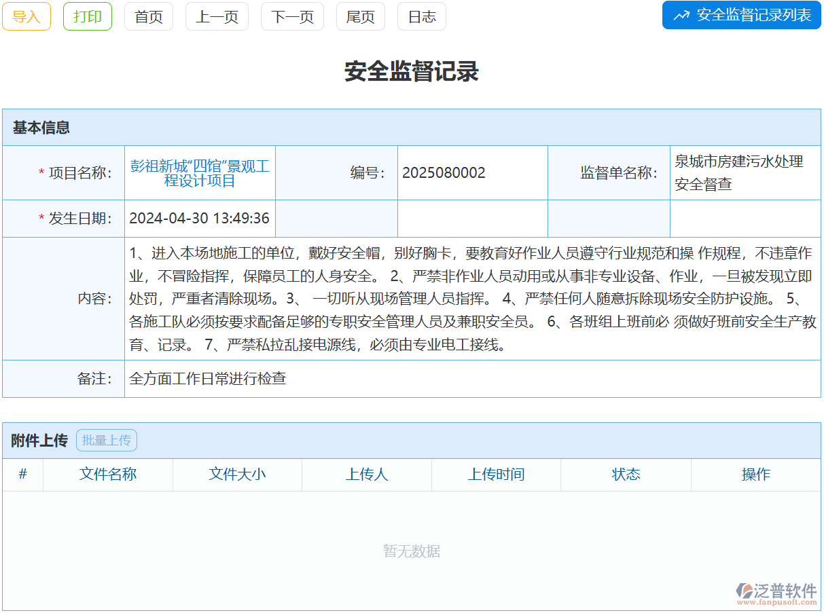点击"首页"跳转到第一条记录

[148, 16]
